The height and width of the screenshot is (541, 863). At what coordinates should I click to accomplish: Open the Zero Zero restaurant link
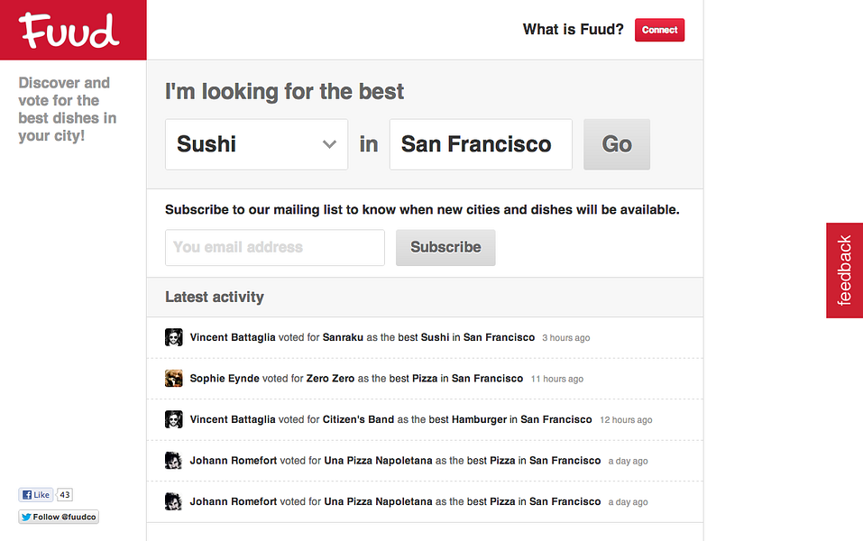[330, 379]
